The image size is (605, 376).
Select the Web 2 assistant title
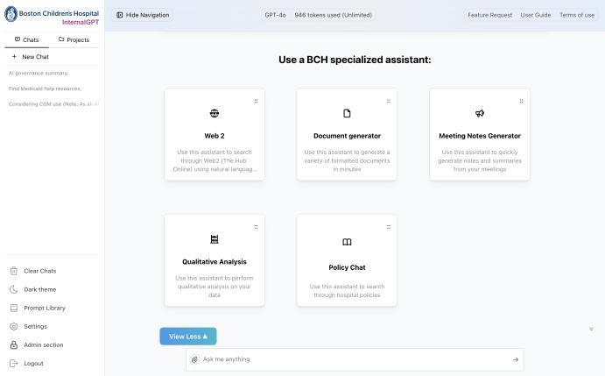pos(215,136)
